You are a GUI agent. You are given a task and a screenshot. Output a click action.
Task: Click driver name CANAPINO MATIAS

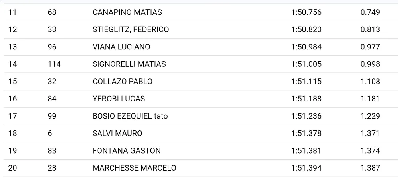(127, 12)
